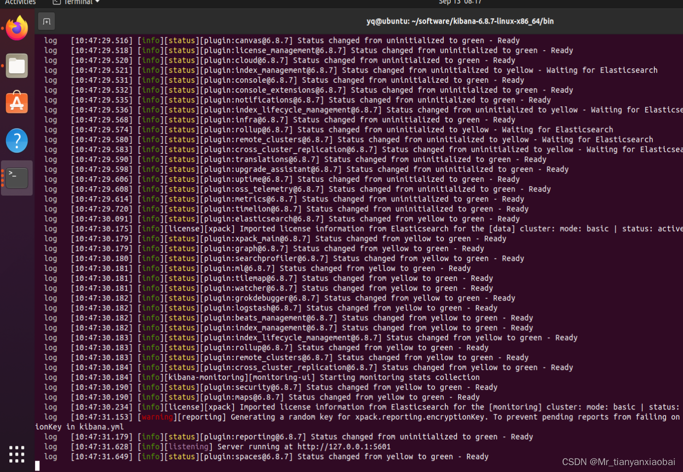Click 'Server running at' message
This screenshot has width=683, height=472.
(x=255, y=447)
